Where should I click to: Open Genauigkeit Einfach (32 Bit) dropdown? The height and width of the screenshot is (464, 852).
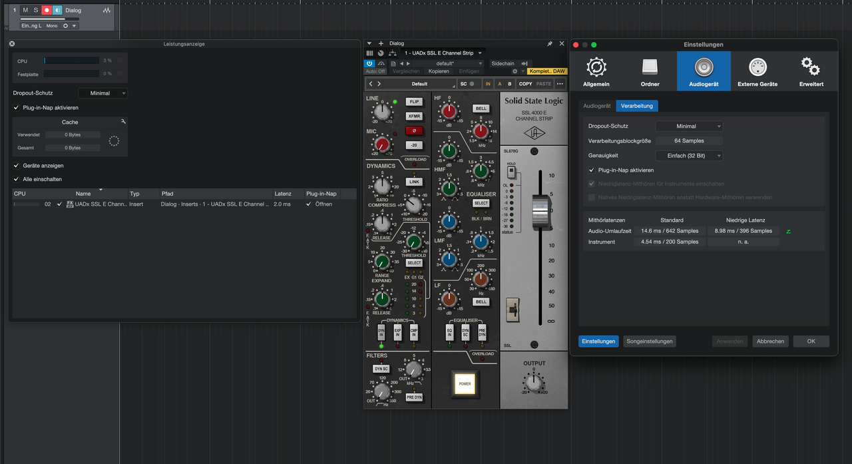(x=689, y=156)
